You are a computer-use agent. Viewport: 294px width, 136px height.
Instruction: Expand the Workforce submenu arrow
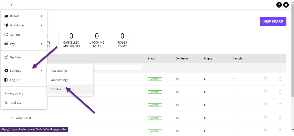click(42, 25)
